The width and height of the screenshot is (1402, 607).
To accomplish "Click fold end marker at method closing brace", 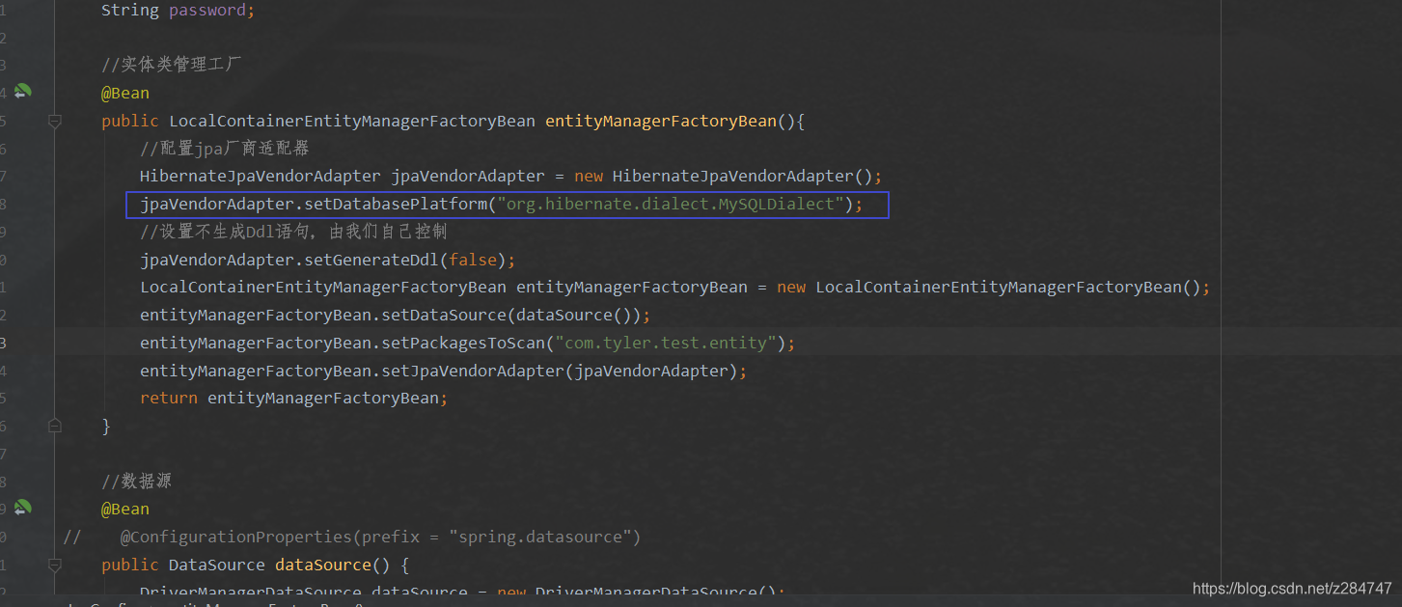I will click(55, 426).
